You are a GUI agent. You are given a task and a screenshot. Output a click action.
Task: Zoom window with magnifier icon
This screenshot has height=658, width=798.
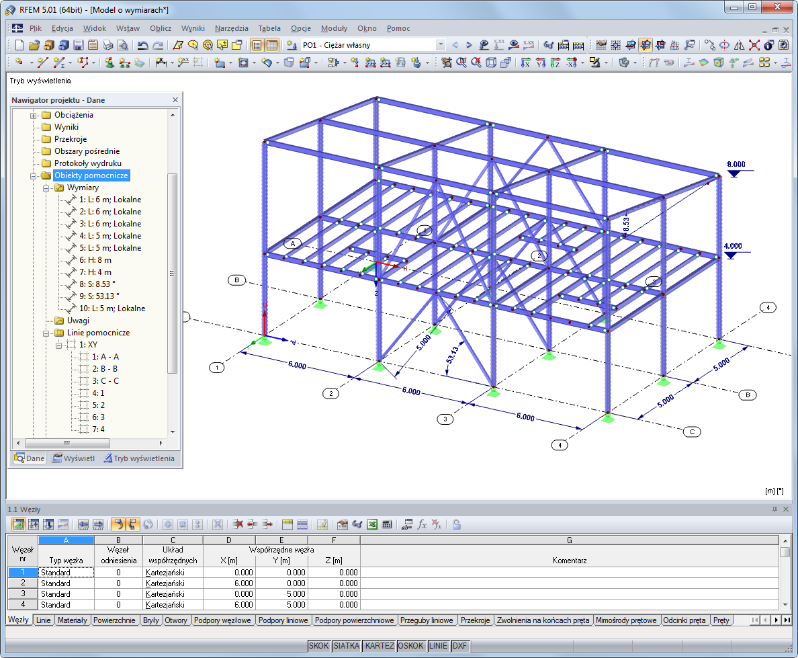pyautogui.click(x=461, y=62)
